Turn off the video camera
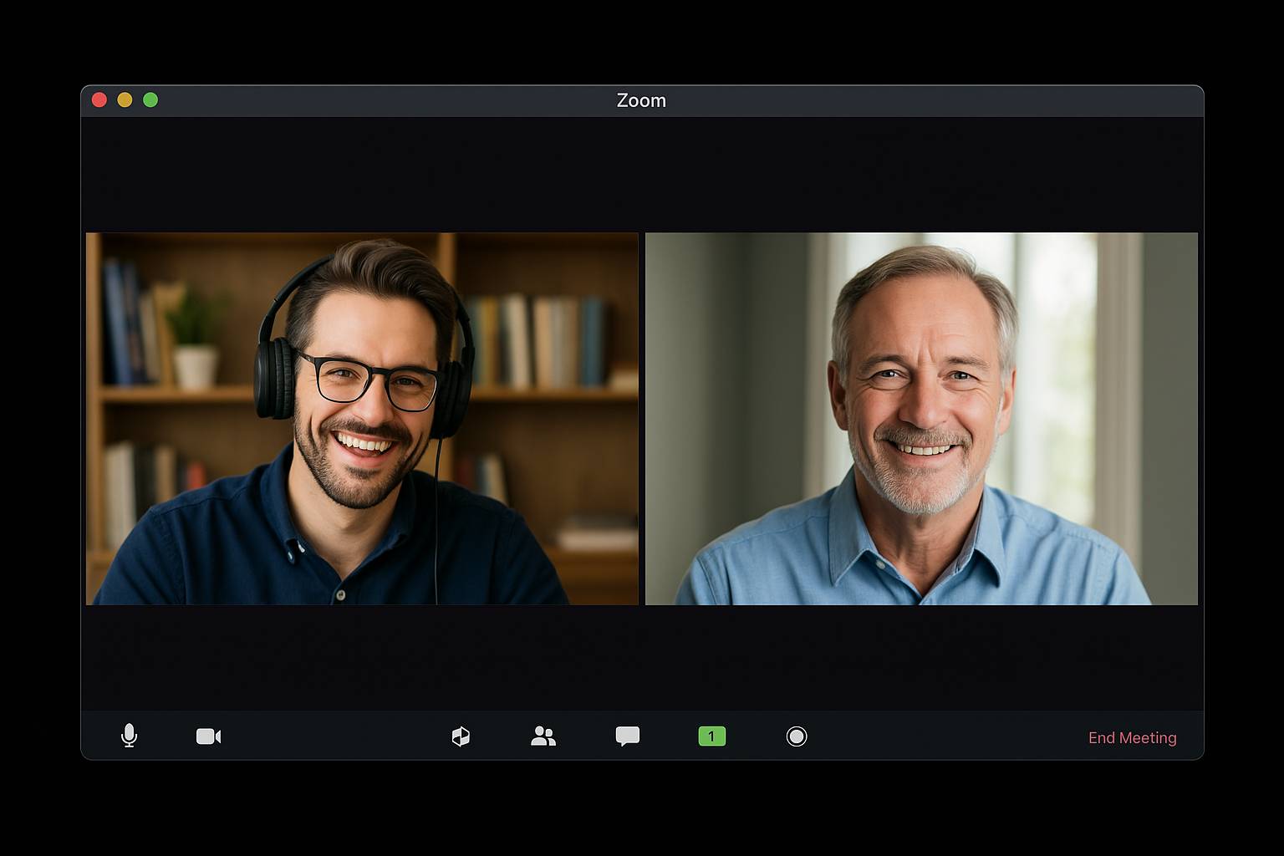 click(x=209, y=736)
